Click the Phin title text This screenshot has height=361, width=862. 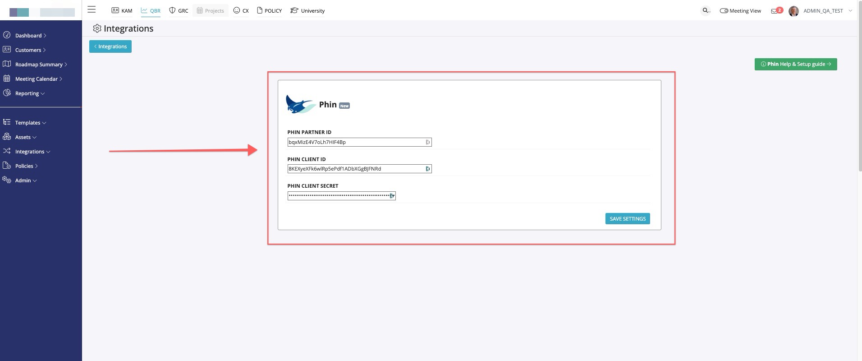pyautogui.click(x=328, y=105)
